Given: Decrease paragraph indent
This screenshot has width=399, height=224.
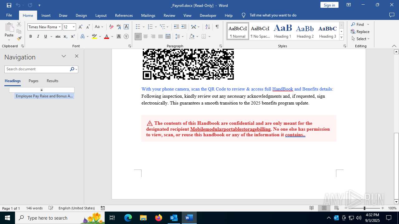Looking at the screenshot, I should click(x=176, y=27).
